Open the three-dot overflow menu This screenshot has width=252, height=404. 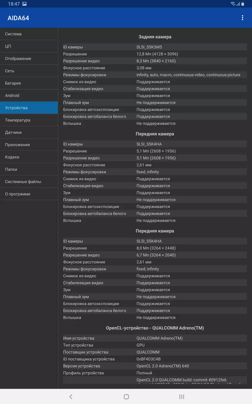click(x=242, y=18)
